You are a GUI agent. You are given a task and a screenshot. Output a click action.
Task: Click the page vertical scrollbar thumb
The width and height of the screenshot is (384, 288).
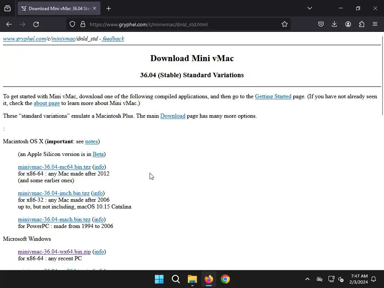[382, 75]
